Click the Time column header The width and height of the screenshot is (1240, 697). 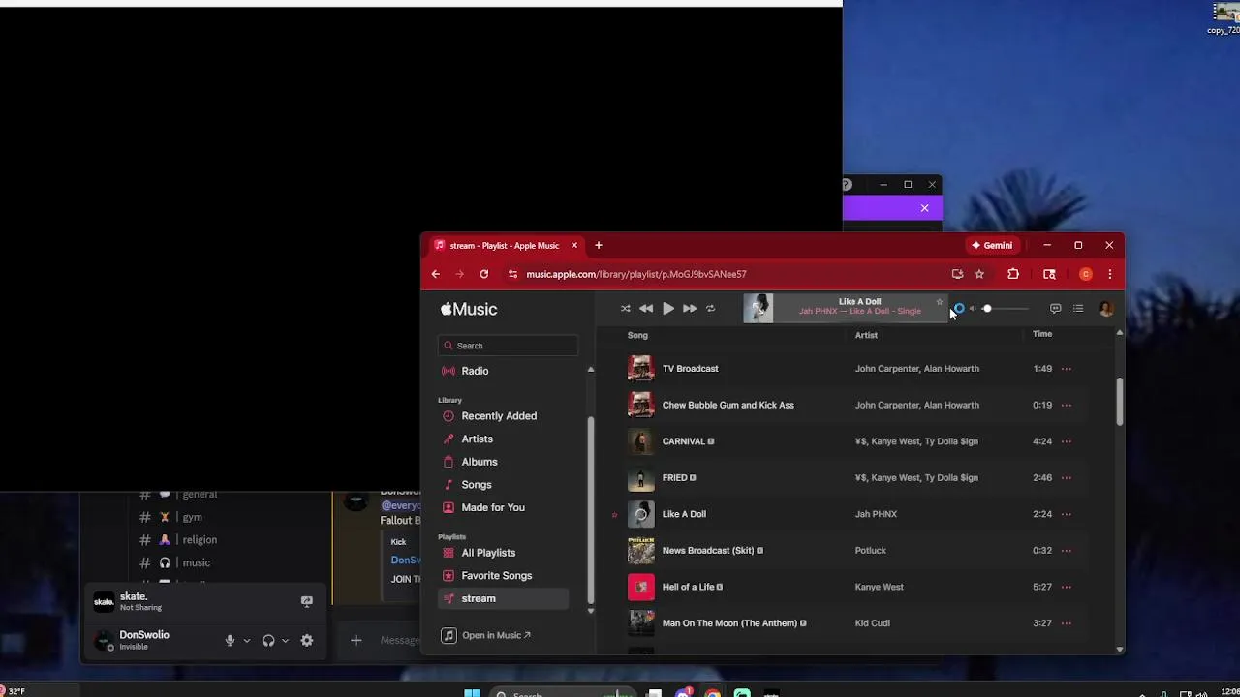1042,334
